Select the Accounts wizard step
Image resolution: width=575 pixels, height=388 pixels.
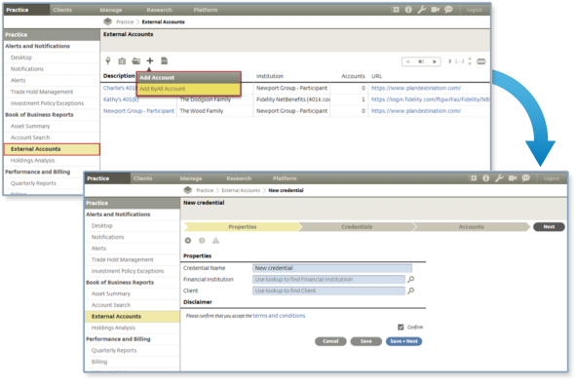click(x=471, y=227)
